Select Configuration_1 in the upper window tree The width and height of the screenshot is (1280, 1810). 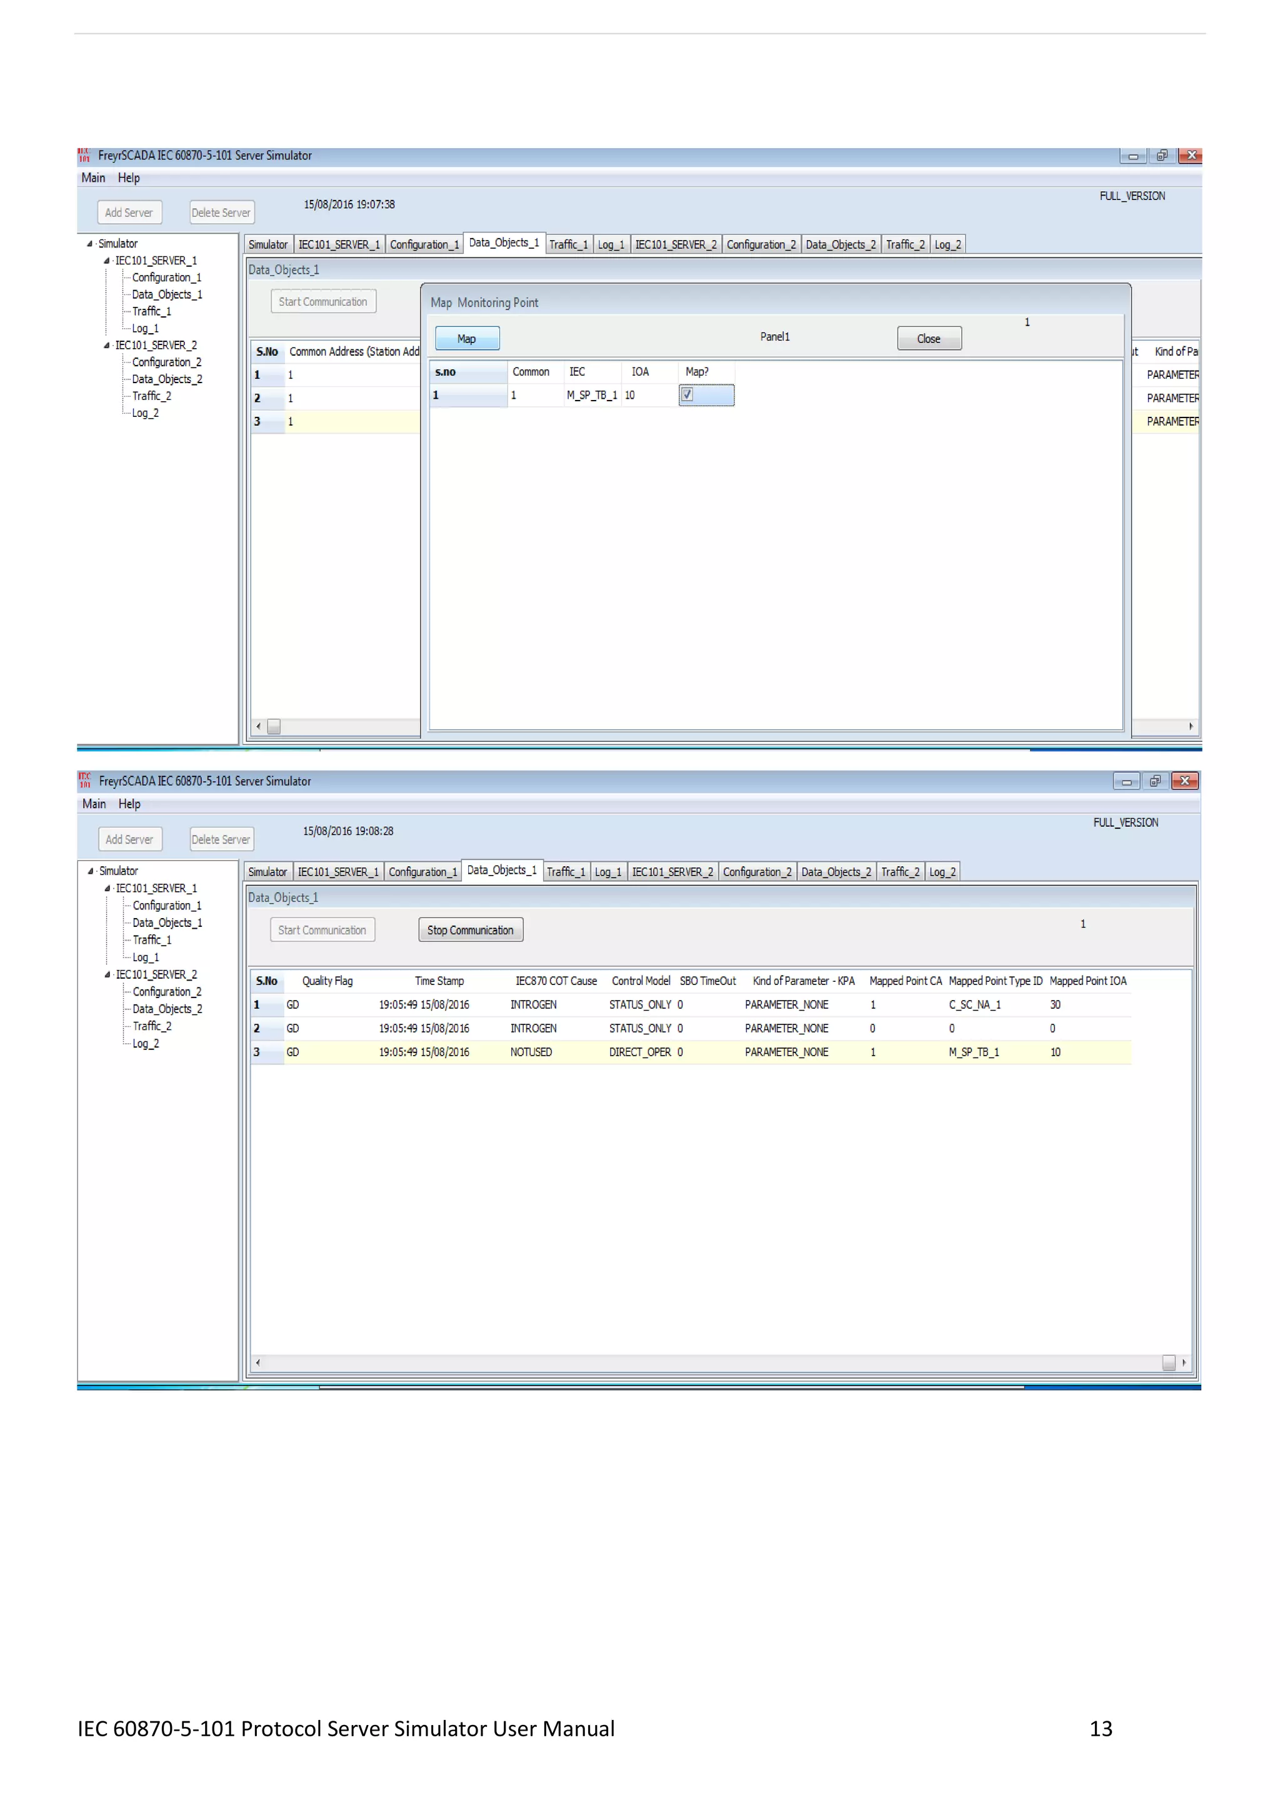166,277
